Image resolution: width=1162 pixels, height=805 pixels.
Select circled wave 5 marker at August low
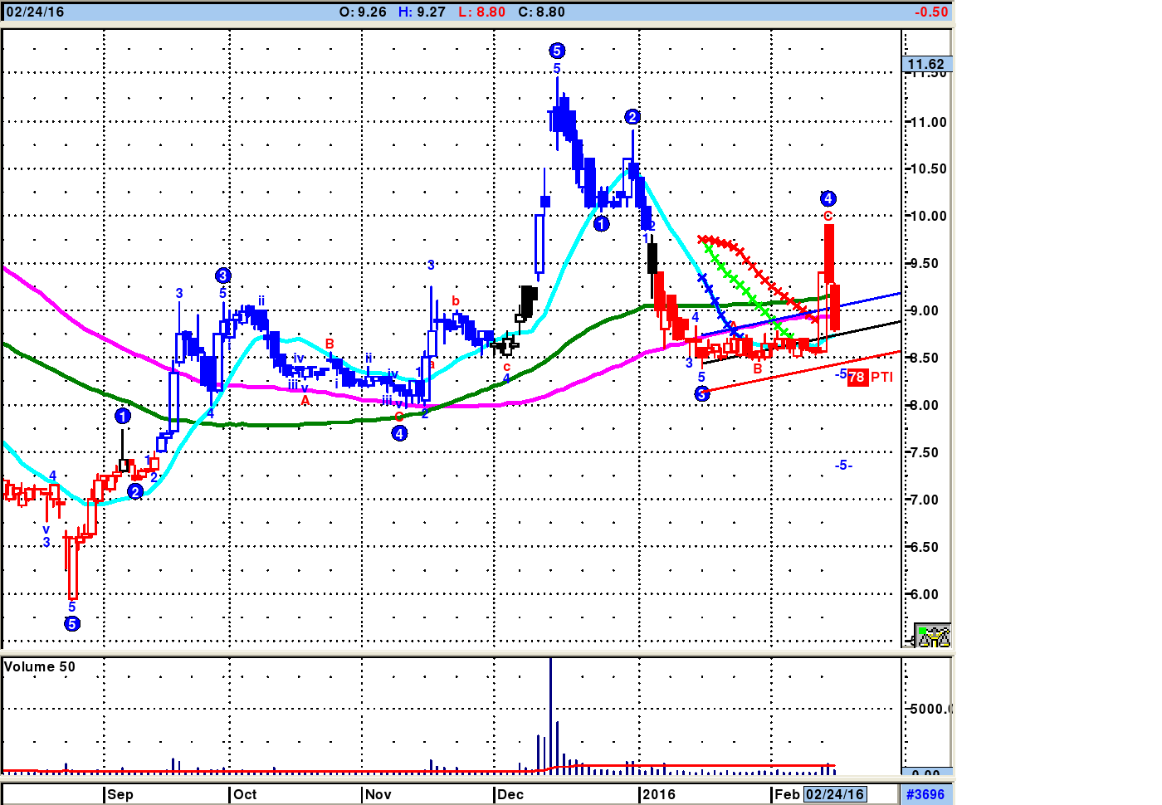point(72,624)
